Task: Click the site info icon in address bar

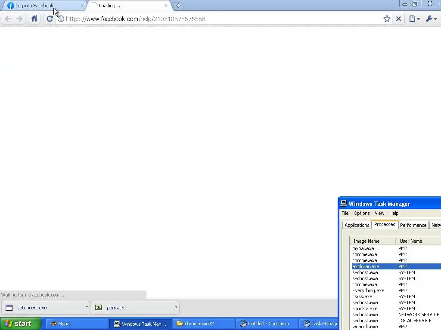Action: tap(61, 19)
